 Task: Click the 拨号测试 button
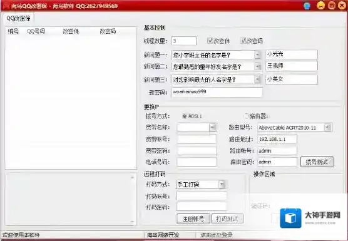(x=317, y=162)
